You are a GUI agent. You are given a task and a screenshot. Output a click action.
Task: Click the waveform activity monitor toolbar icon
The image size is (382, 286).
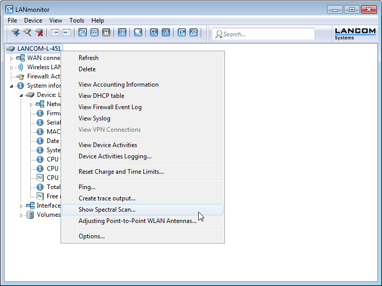pyautogui.click(x=166, y=32)
